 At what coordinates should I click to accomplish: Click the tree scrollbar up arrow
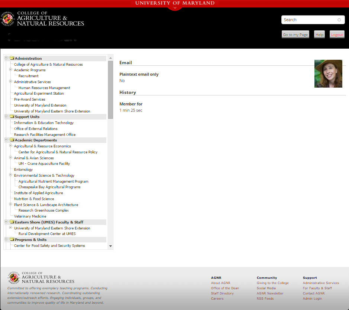[110, 58]
